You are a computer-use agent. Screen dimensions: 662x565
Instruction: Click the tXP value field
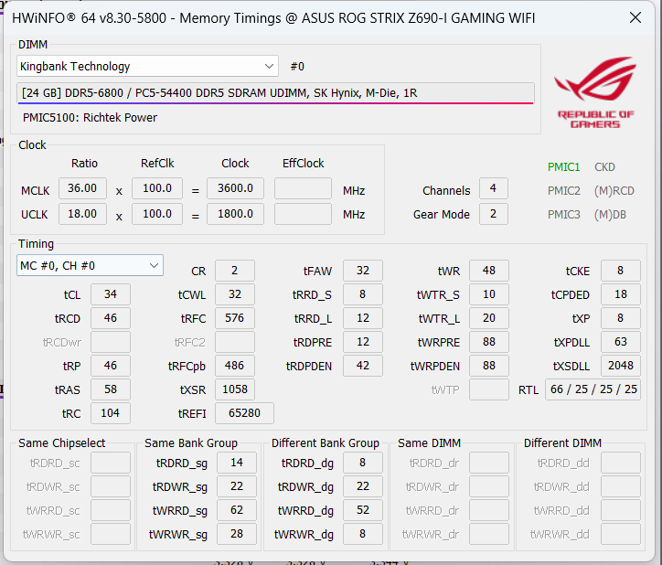tap(621, 318)
